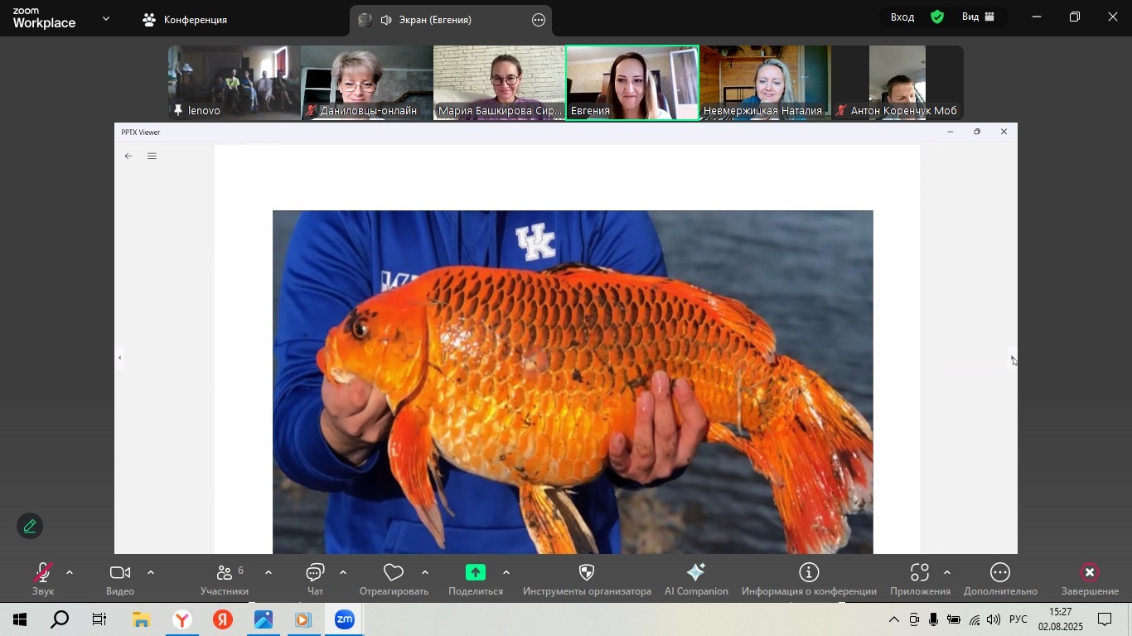The height and width of the screenshot is (636, 1132).
Task: Expand video options arrow next to Видео
Action: pyautogui.click(x=151, y=572)
